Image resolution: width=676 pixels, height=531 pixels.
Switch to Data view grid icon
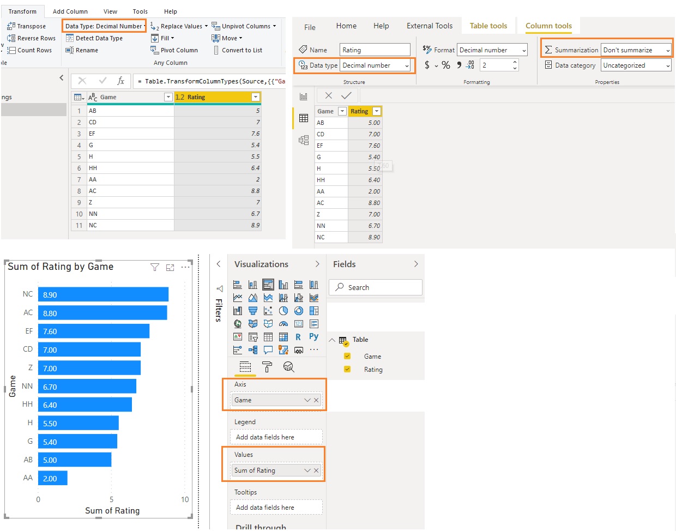304,118
